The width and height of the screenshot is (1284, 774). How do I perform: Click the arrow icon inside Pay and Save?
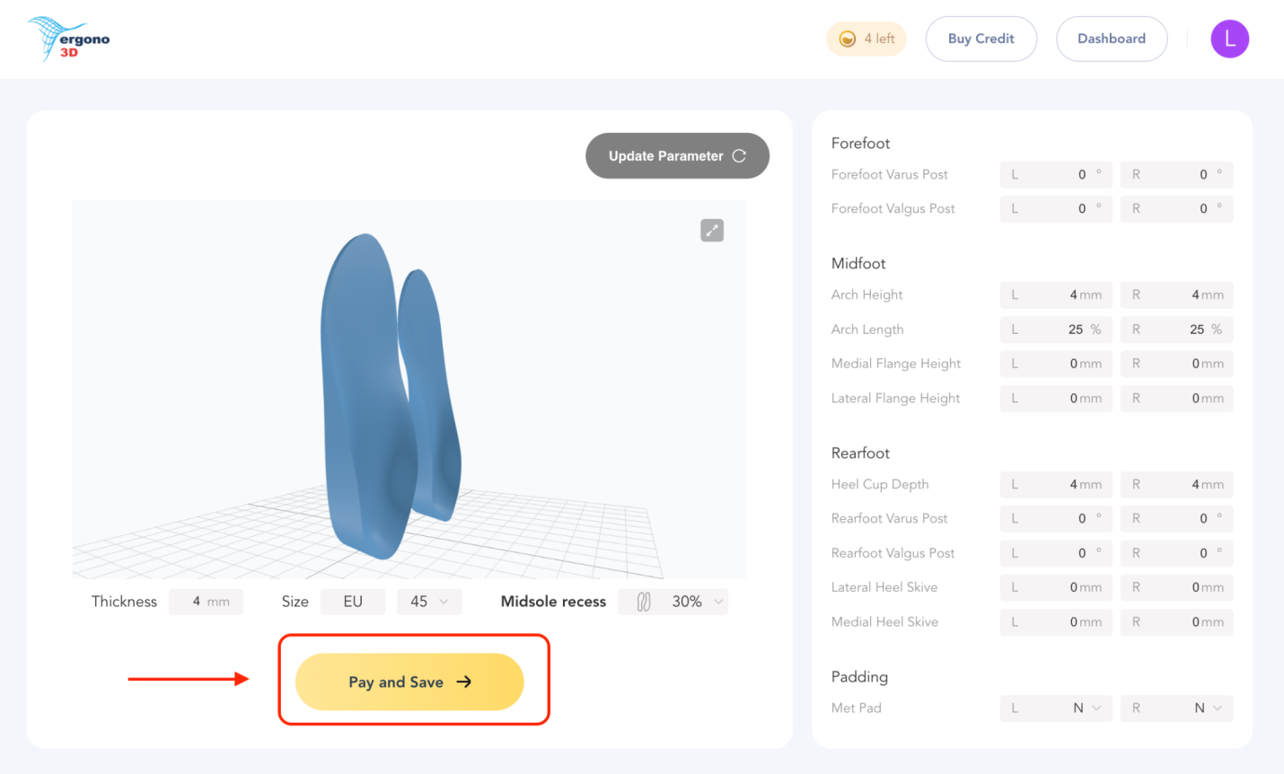(x=464, y=682)
